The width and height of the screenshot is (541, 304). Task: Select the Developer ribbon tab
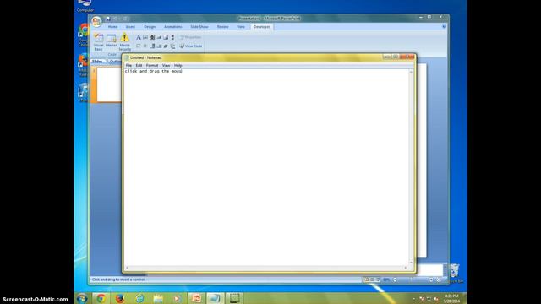[x=262, y=26]
